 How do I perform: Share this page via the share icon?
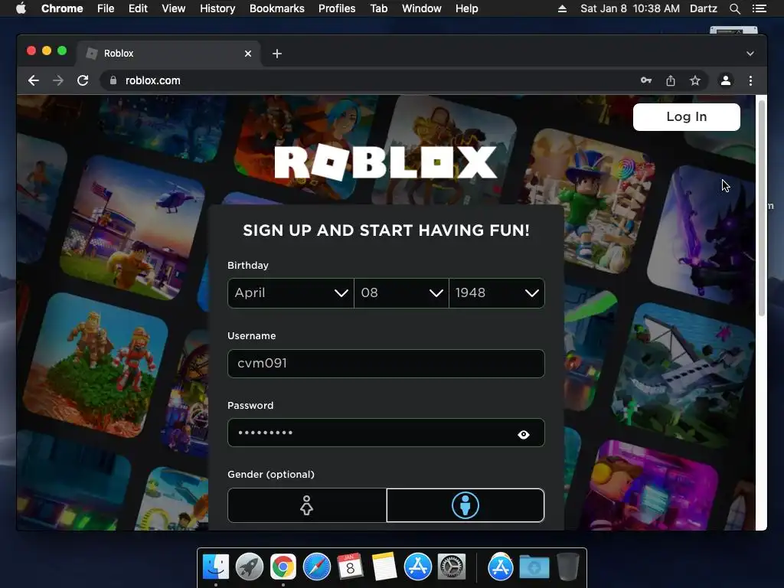(671, 80)
